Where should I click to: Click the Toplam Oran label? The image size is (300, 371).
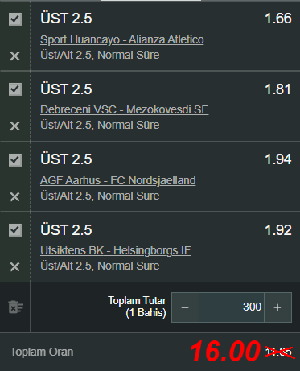(x=42, y=352)
